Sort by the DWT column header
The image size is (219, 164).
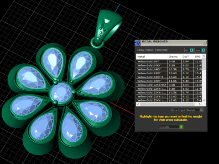point(187,56)
